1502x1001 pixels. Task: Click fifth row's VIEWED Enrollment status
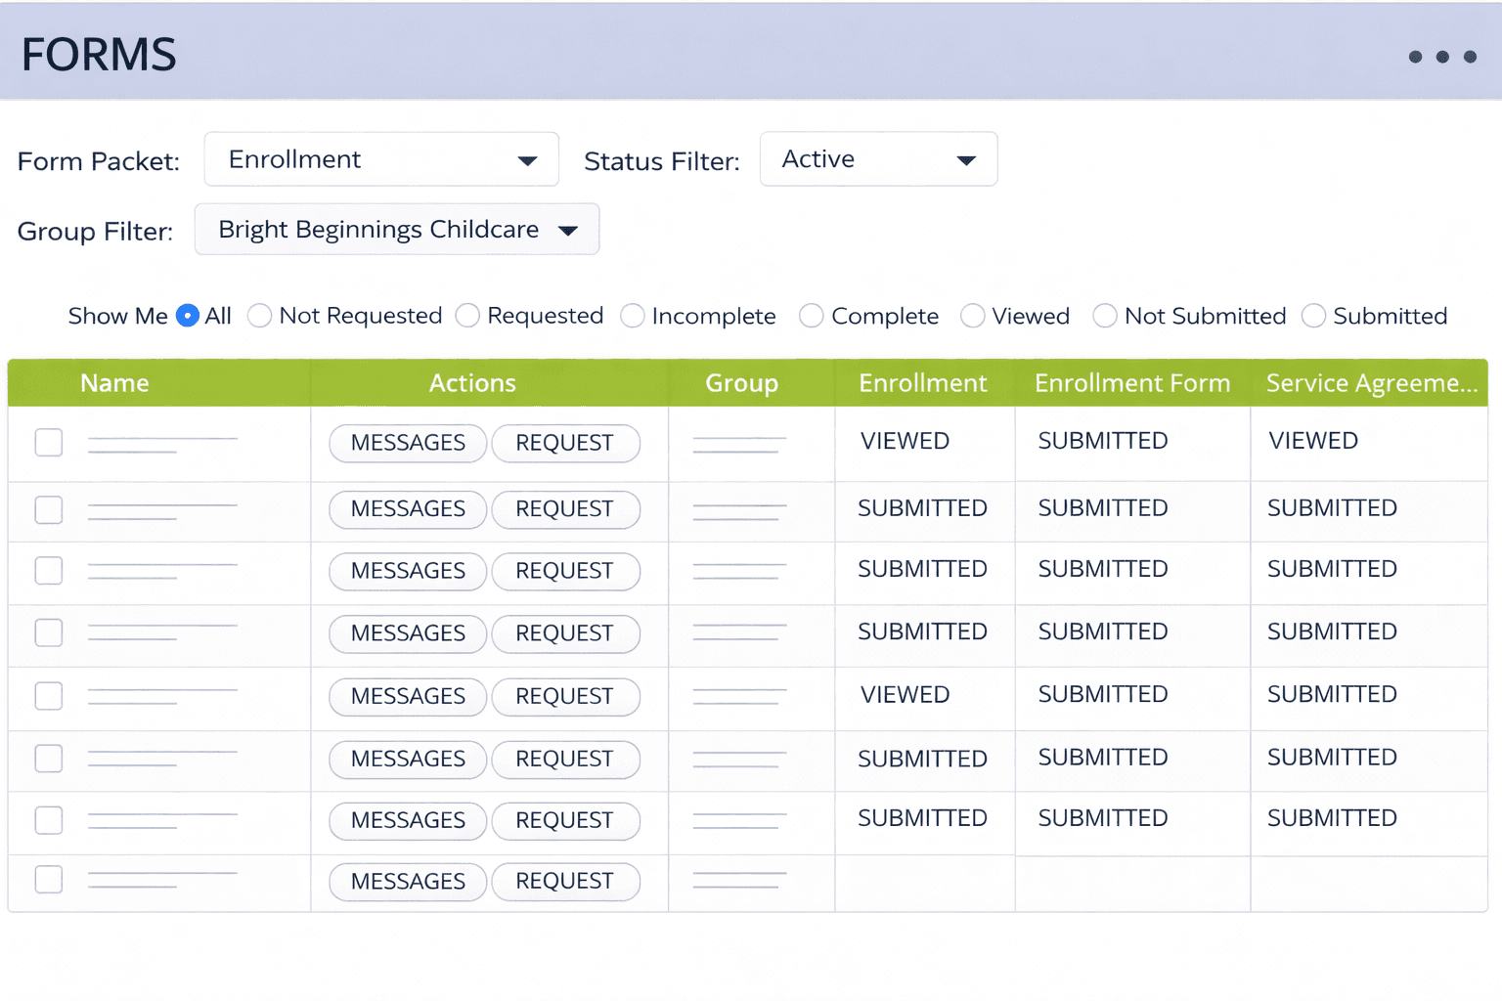[x=905, y=695]
